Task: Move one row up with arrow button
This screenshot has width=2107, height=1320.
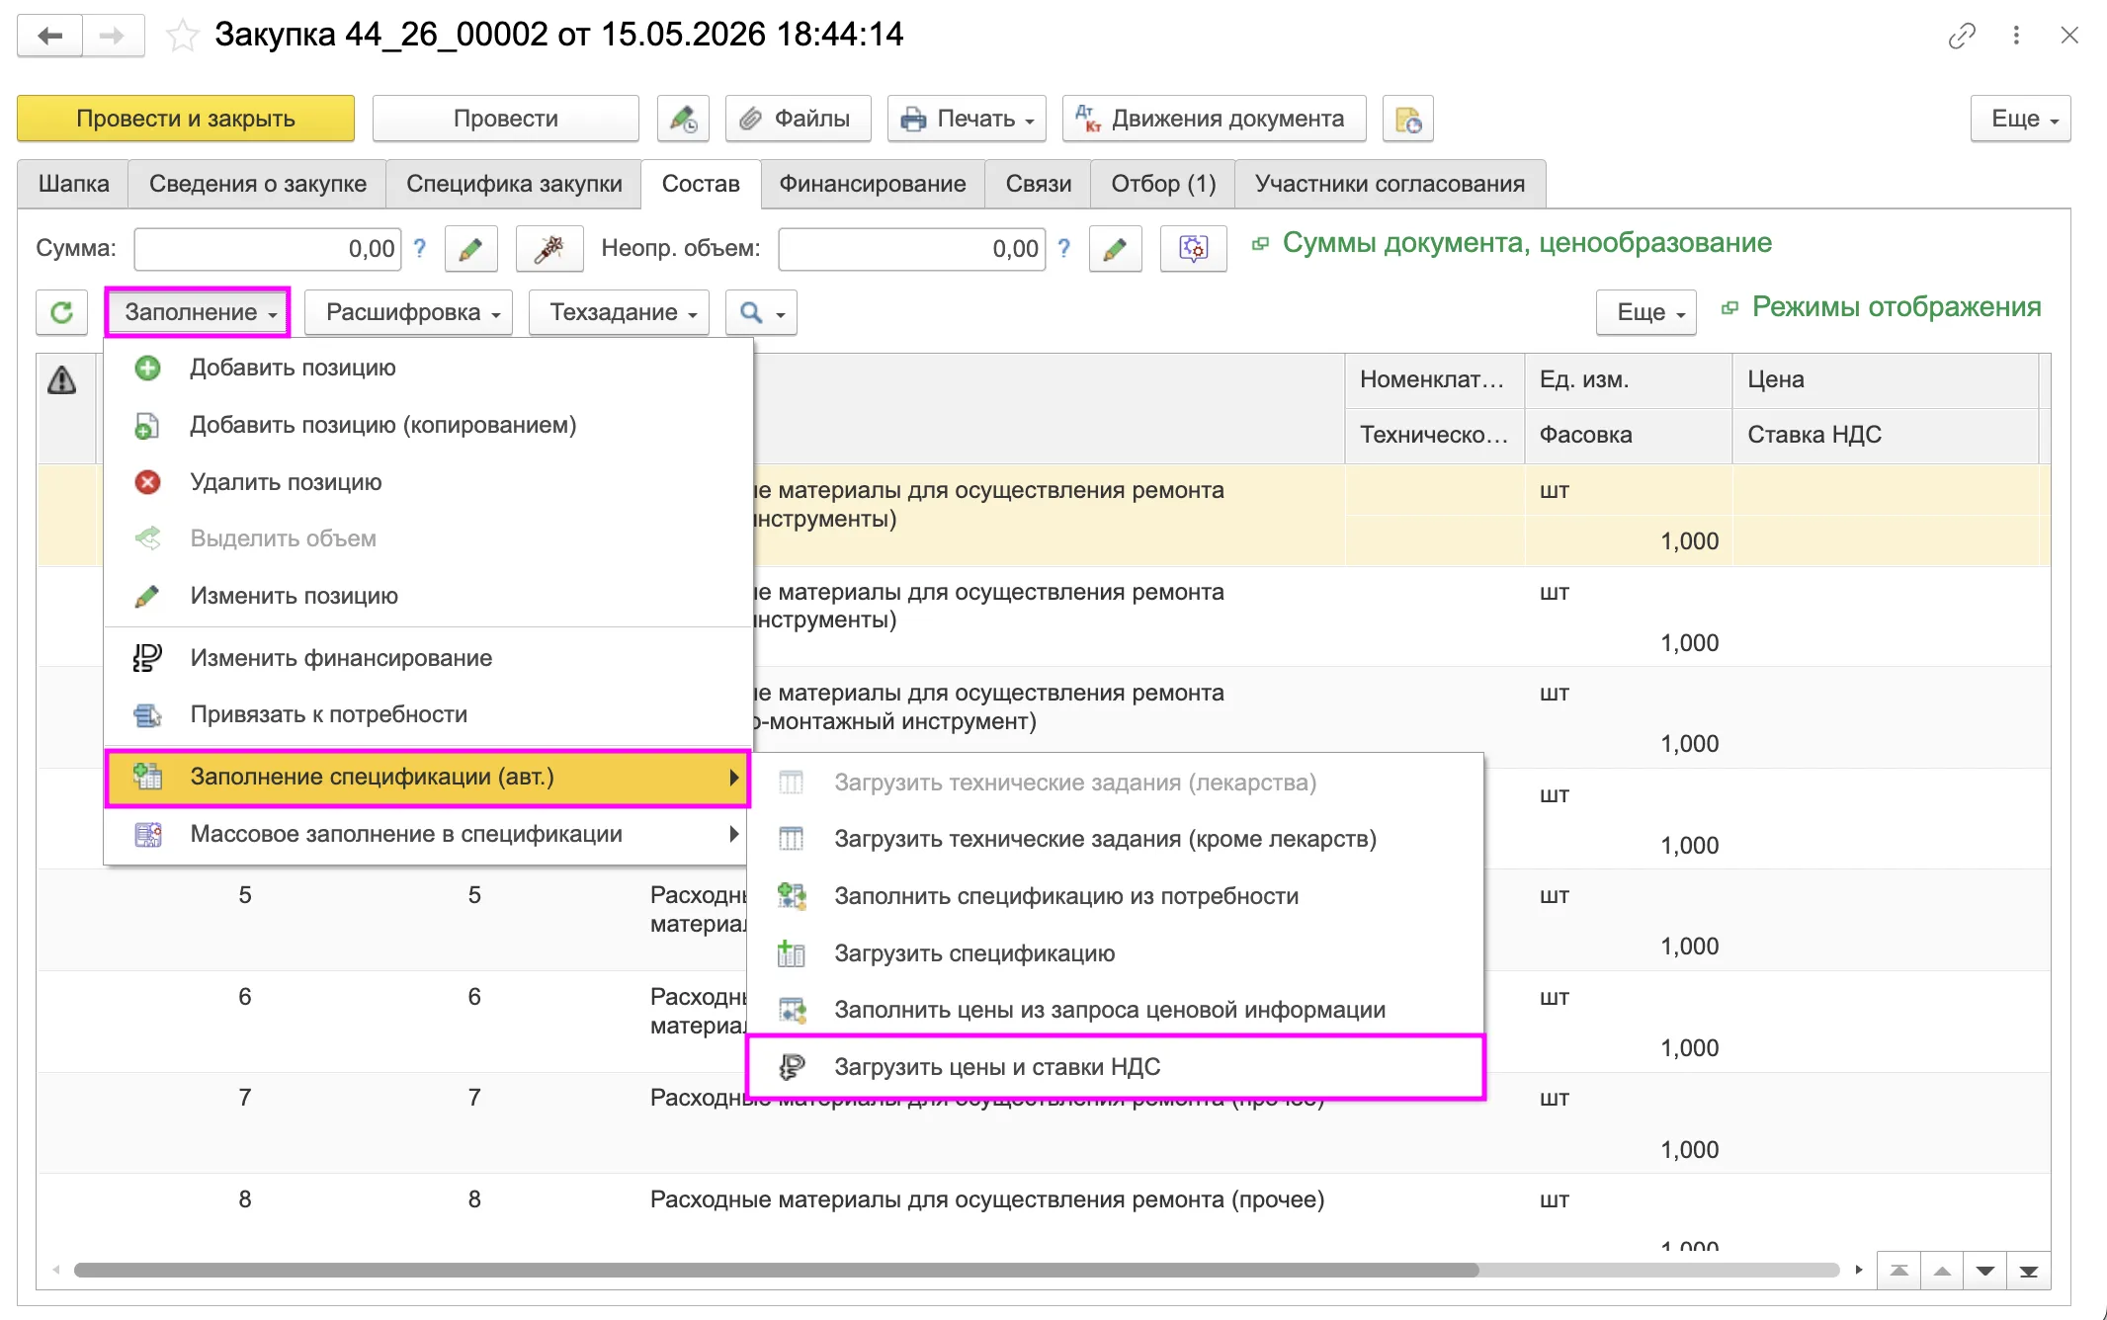Action: pos(1942,1271)
